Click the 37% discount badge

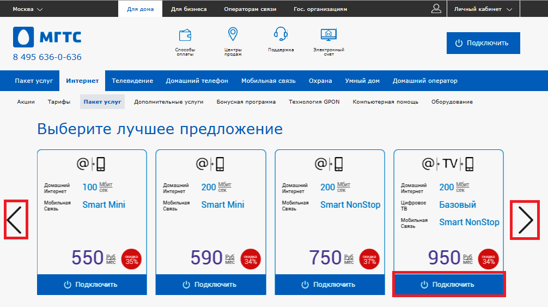[x=369, y=259]
